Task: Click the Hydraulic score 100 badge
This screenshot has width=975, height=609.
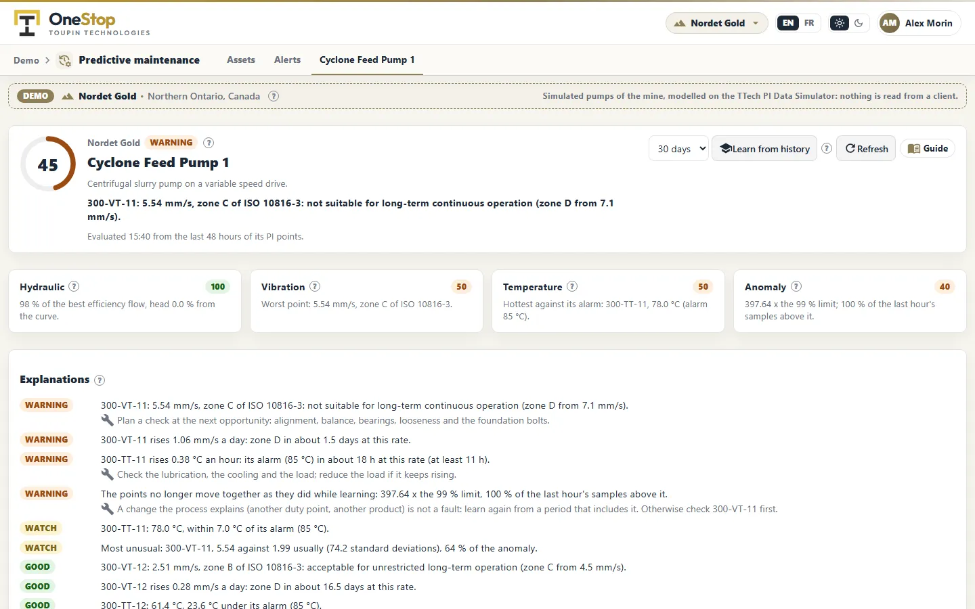Action: tap(217, 287)
